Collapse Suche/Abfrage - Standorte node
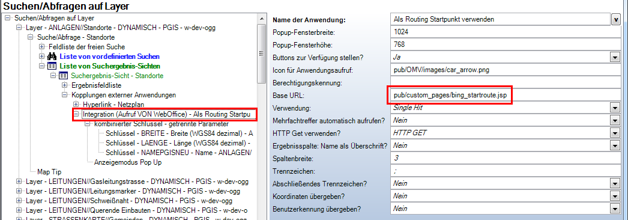This screenshot has width=628, height=220. tap(30, 37)
